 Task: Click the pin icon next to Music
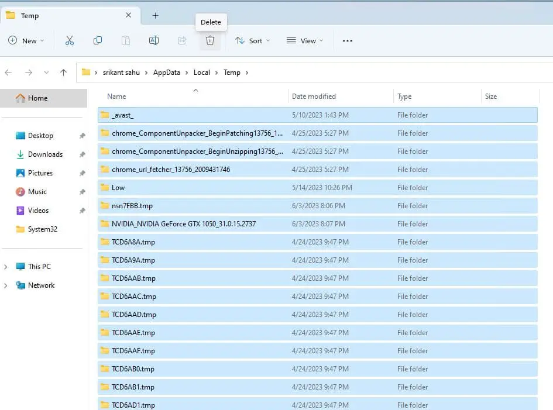tap(82, 192)
